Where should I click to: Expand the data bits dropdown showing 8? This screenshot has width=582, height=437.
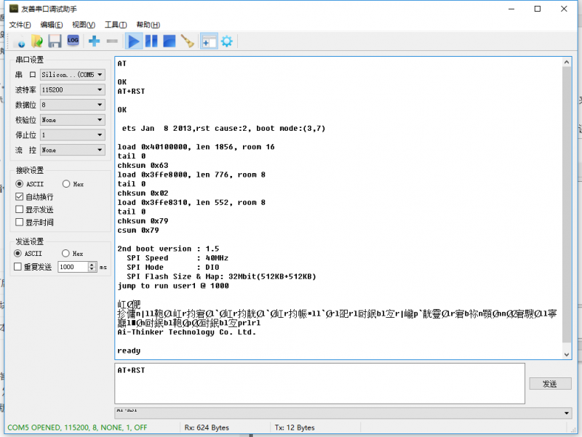[x=73, y=105]
